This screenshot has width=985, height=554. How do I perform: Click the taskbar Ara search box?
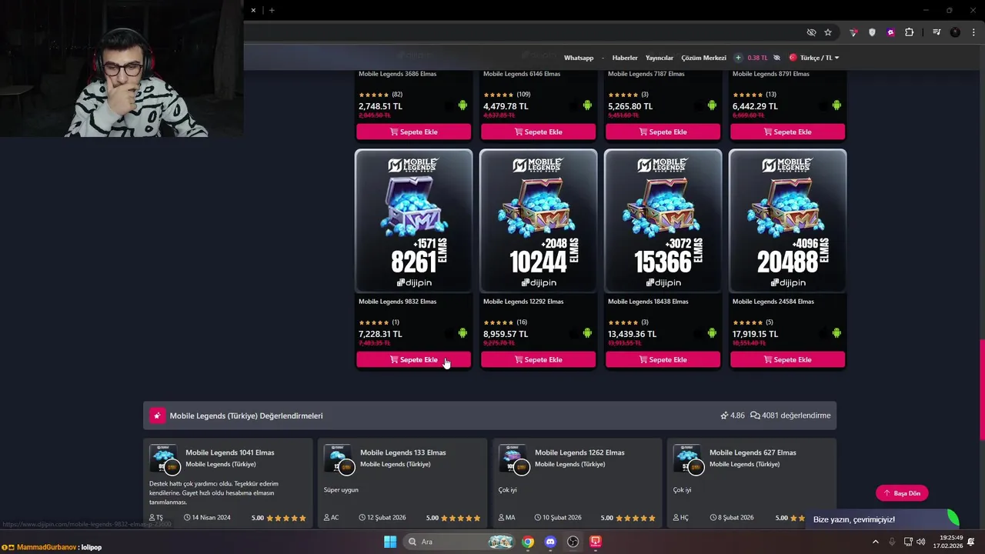point(457,542)
